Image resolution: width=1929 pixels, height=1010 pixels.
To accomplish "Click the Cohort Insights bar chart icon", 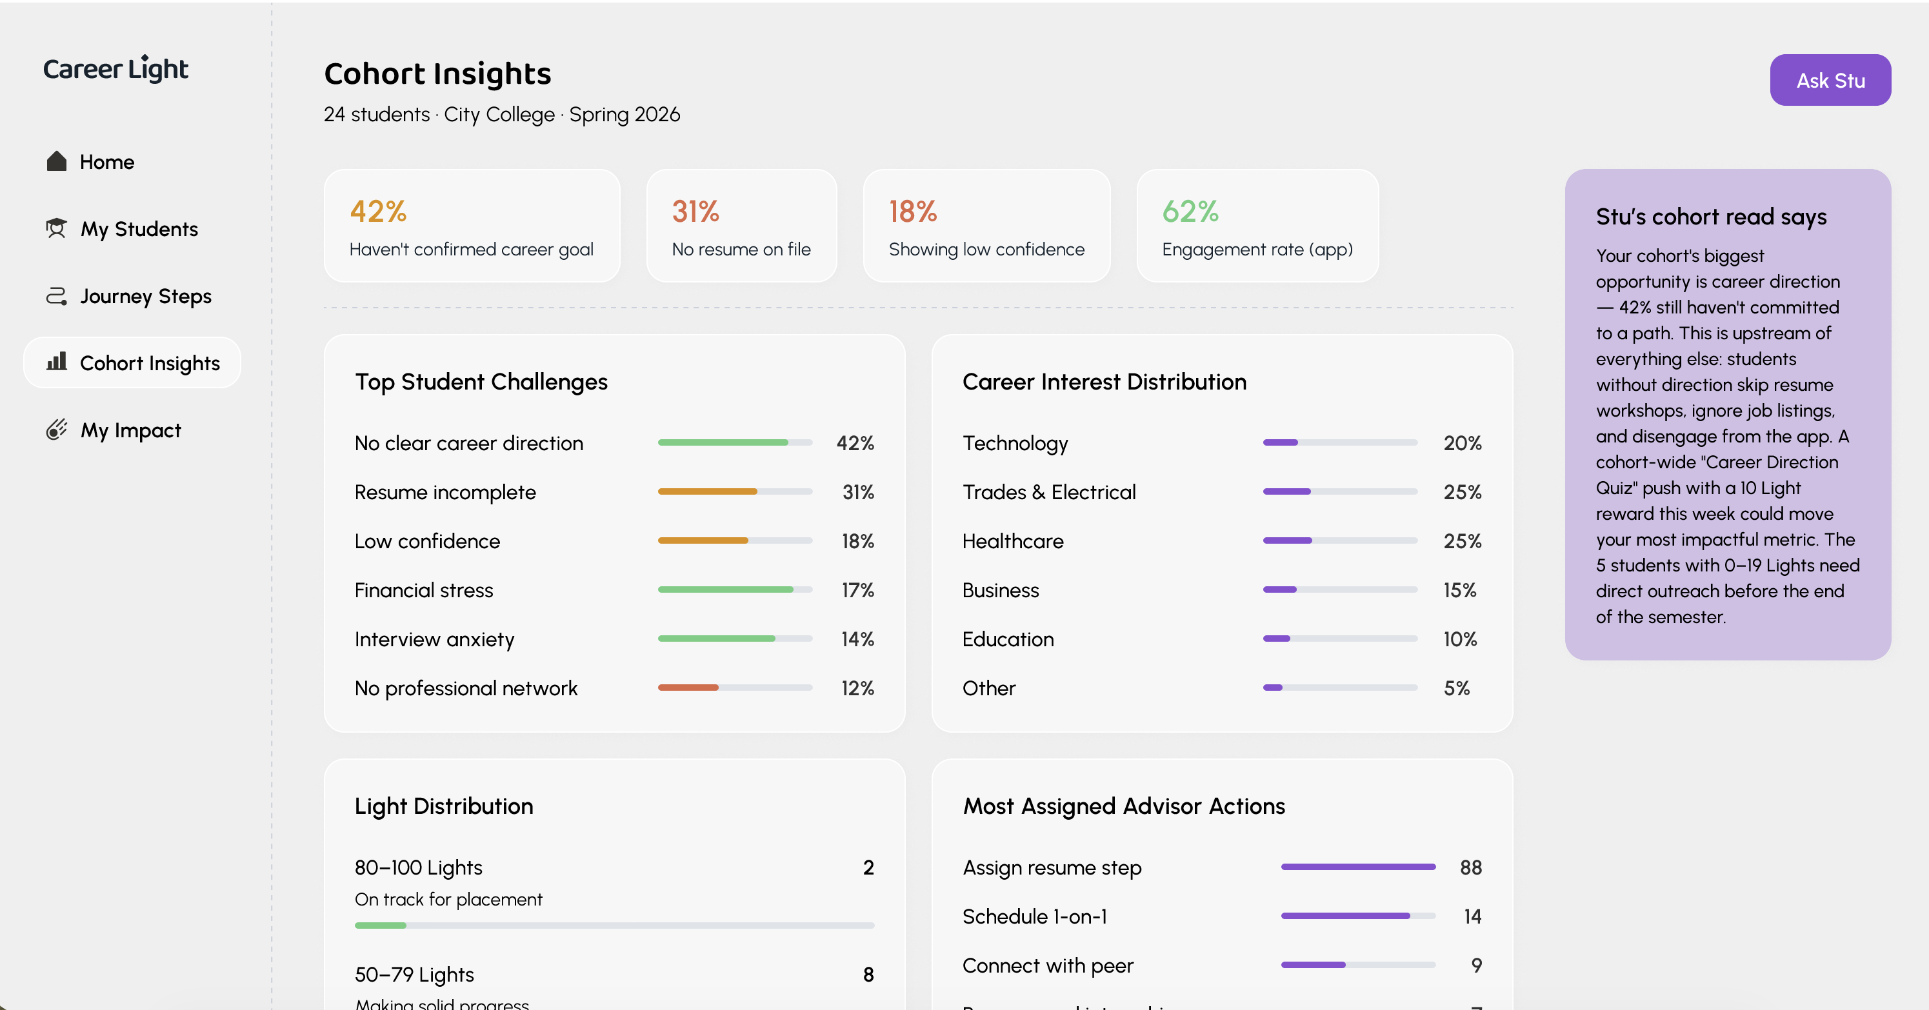I will [56, 362].
